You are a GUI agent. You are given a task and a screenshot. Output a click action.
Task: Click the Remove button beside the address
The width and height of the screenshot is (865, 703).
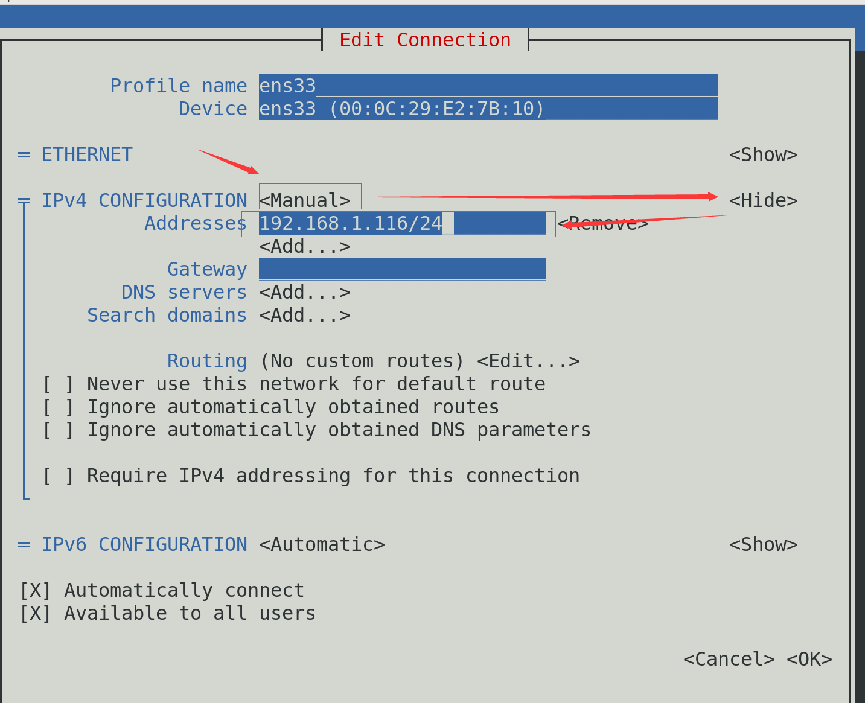pyautogui.click(x=603, y=223)
